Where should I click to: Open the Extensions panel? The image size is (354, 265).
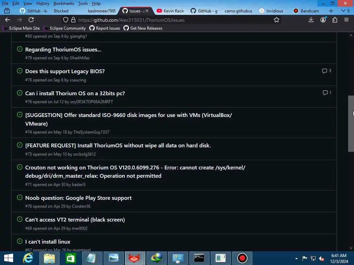[x=335, y=20]
